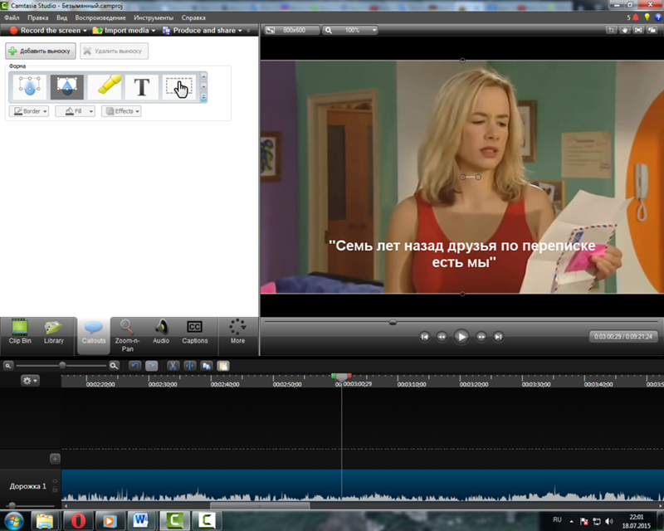Click Import media button
Image resolution: width=664 pixels, height=531 pixels.
120,31
